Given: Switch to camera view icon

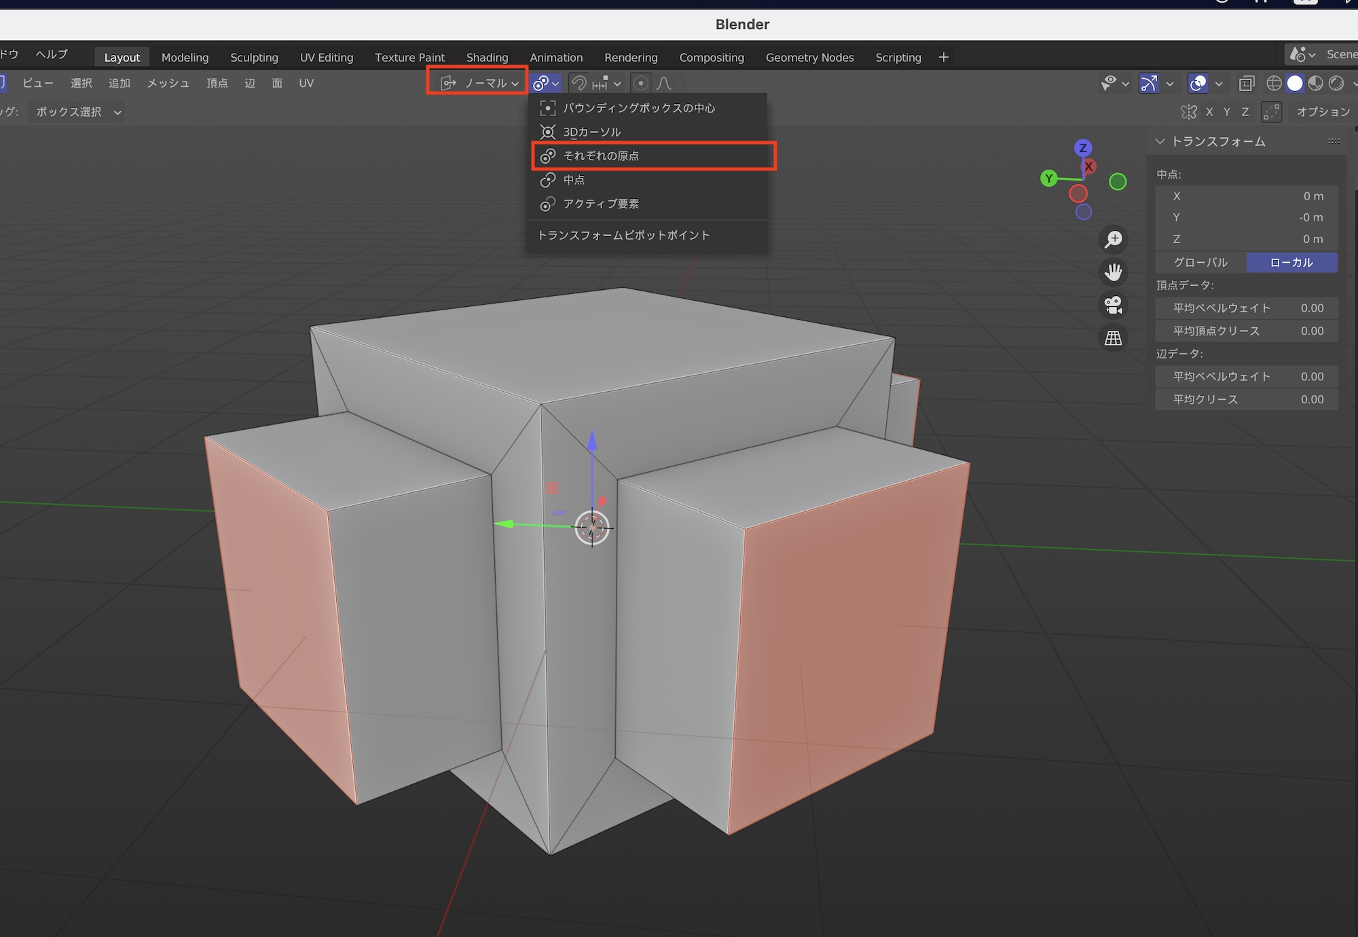Looking at the screenshot, I should [1114, 305].
